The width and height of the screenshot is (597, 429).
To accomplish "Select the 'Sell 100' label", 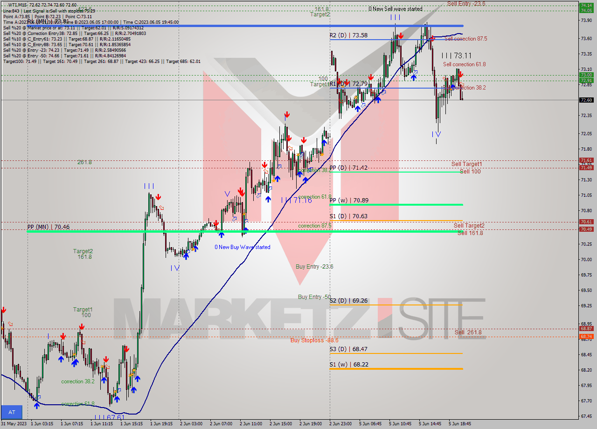I will [470, 172].
